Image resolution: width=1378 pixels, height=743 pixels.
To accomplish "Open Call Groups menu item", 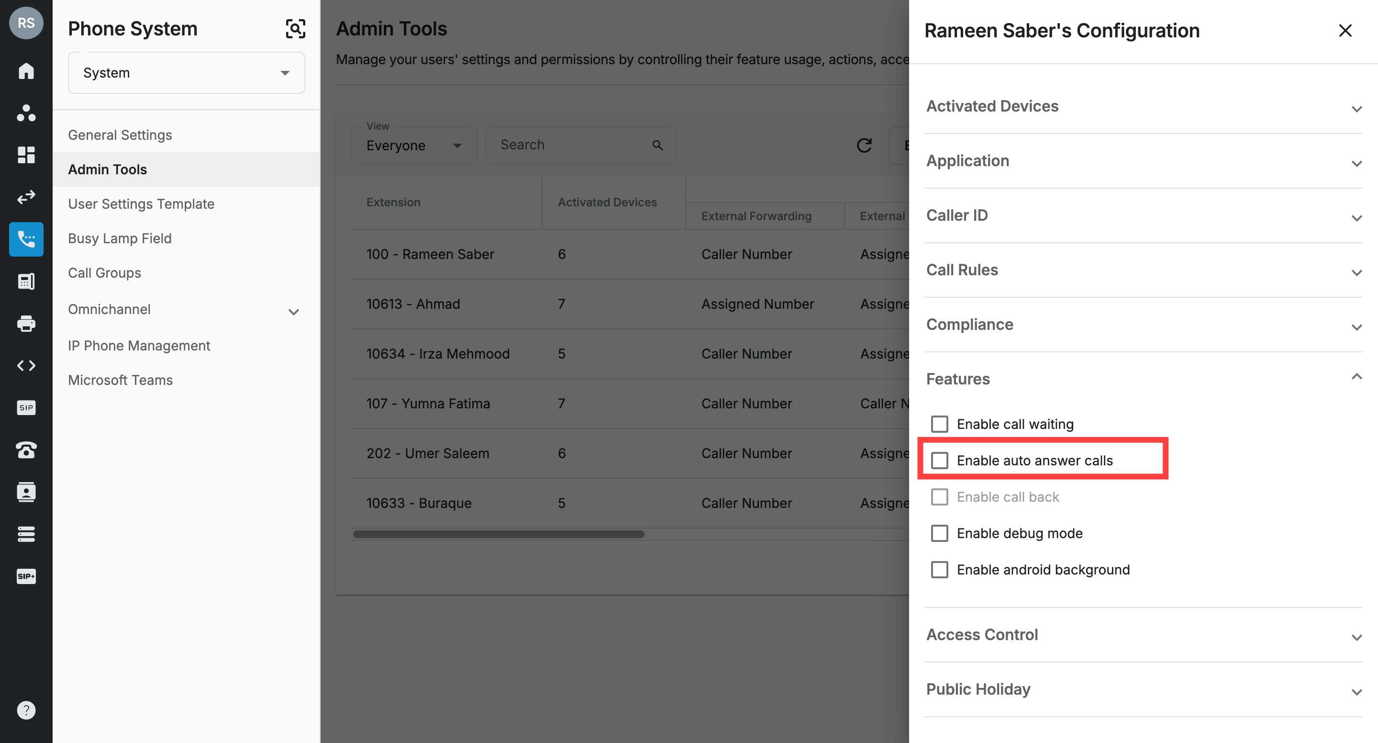I will [186, 273].
